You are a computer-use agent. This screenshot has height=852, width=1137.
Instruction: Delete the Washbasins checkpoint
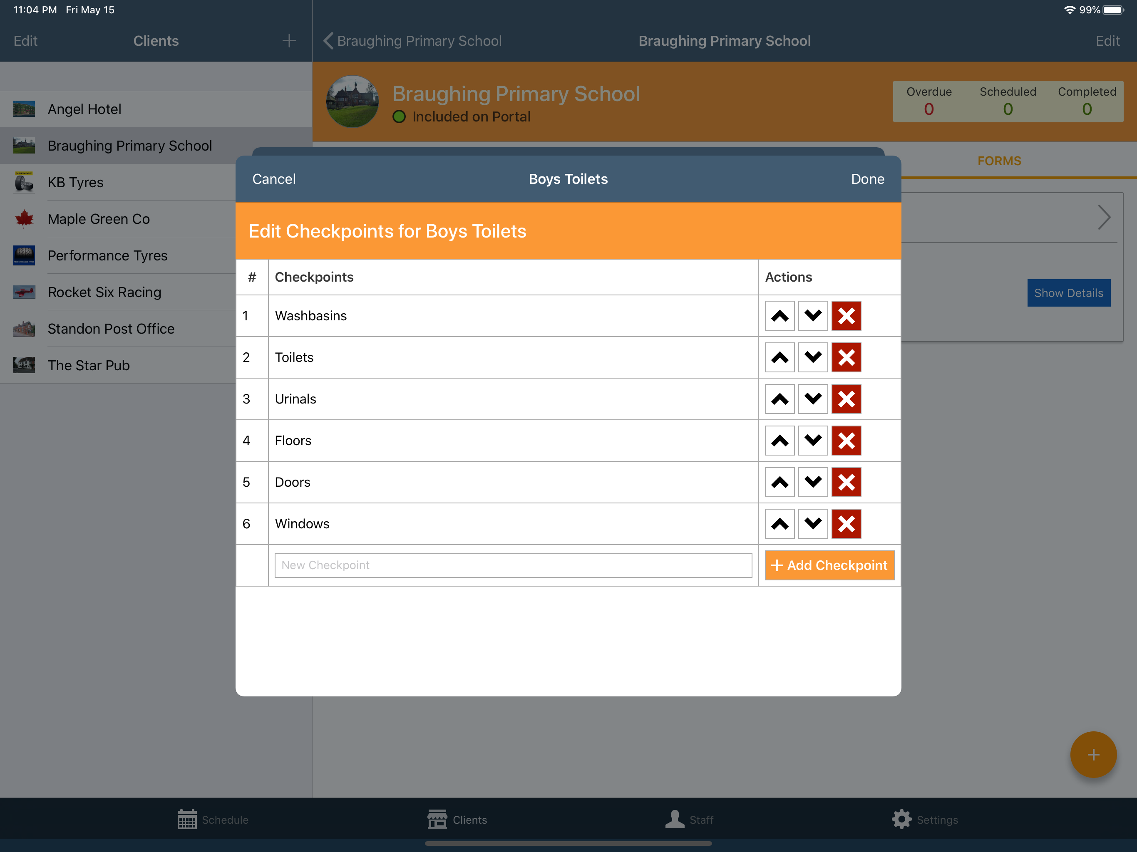846,315
